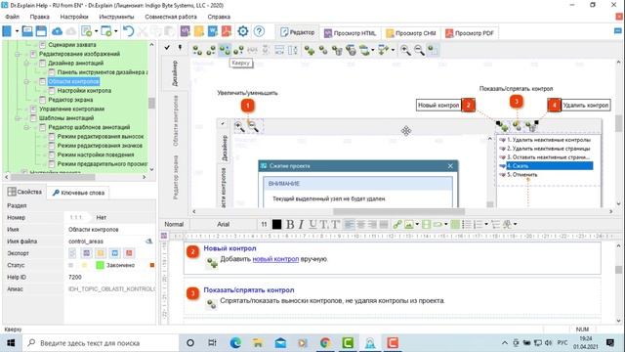Switch to 'Просмотр PDF' tab
625x352 pixels.
point(470,33)
